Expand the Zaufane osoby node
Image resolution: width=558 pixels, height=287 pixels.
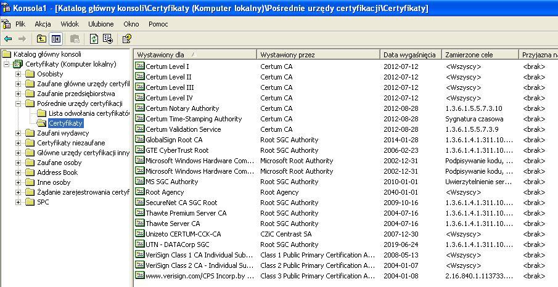point(18,163)
